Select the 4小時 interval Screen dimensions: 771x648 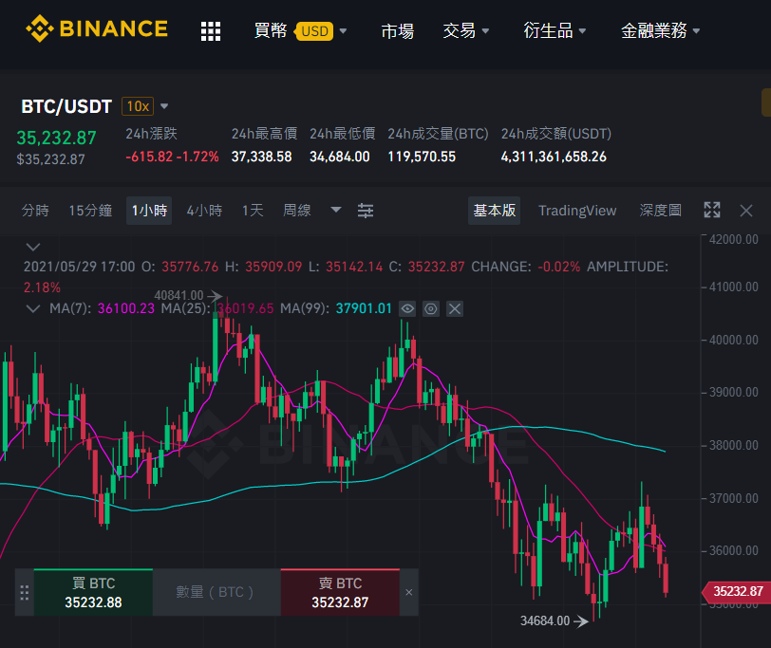(x=204, y=211)
